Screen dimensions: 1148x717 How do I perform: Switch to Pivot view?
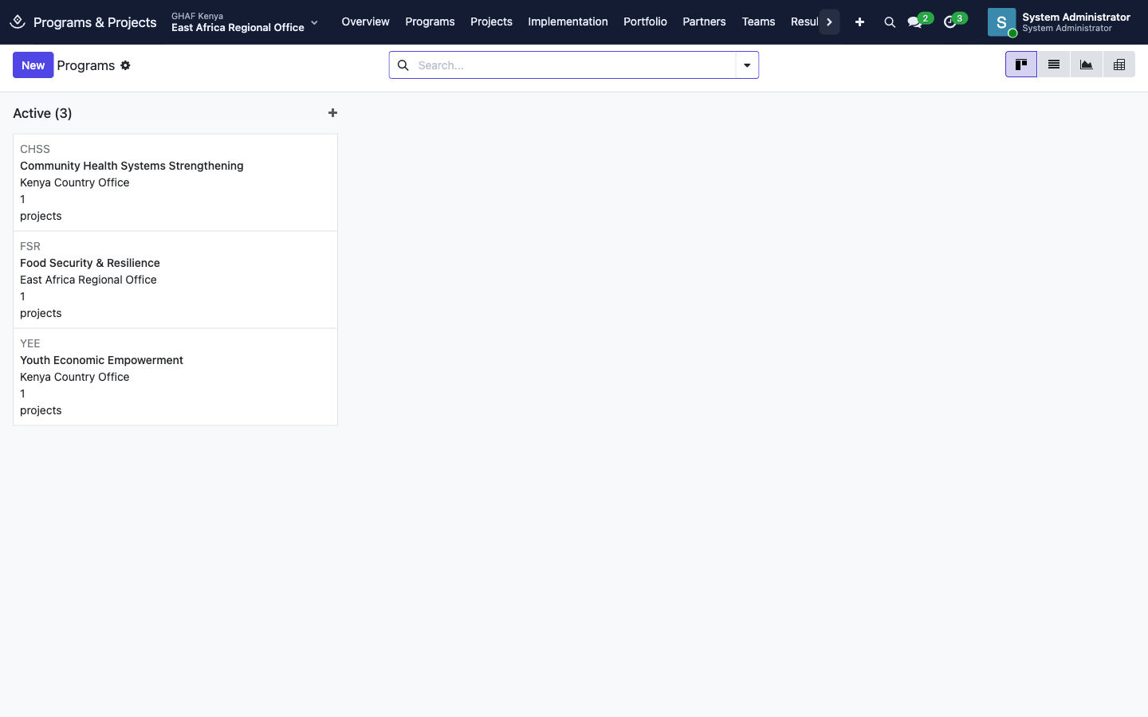1119,65
